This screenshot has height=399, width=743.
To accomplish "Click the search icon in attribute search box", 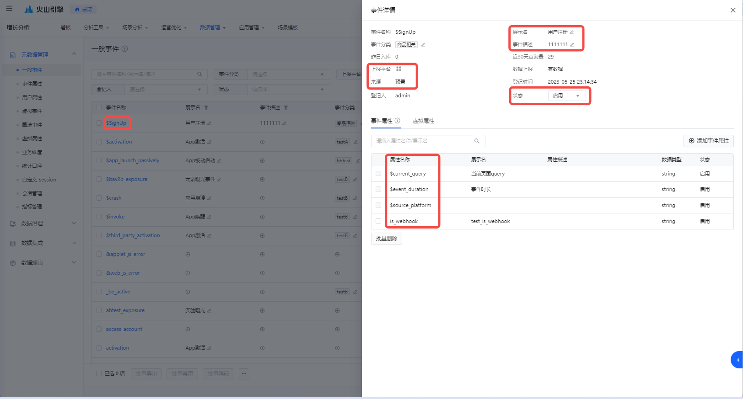I will (477, 141).
